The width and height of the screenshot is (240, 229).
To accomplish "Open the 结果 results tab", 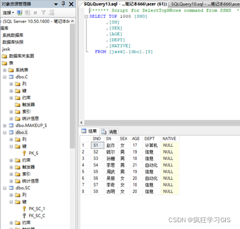I will 89,131.
